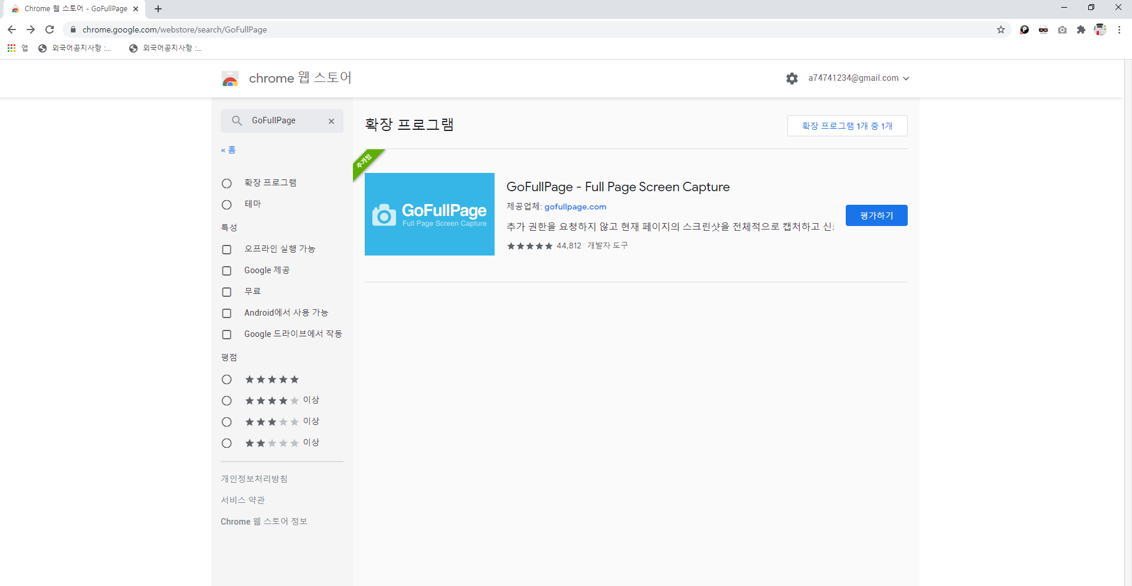Open GoFullPage camera extension in toolbar
The image size is (1132, 586).
pyautogui.click(x=1062, y=30)
